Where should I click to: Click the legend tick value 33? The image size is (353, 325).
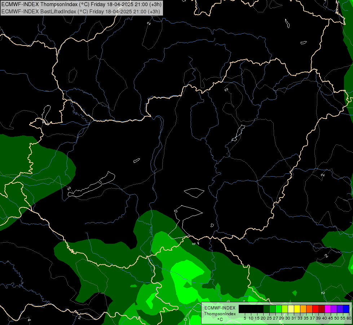pyautogui.click(x=300, y=318)
